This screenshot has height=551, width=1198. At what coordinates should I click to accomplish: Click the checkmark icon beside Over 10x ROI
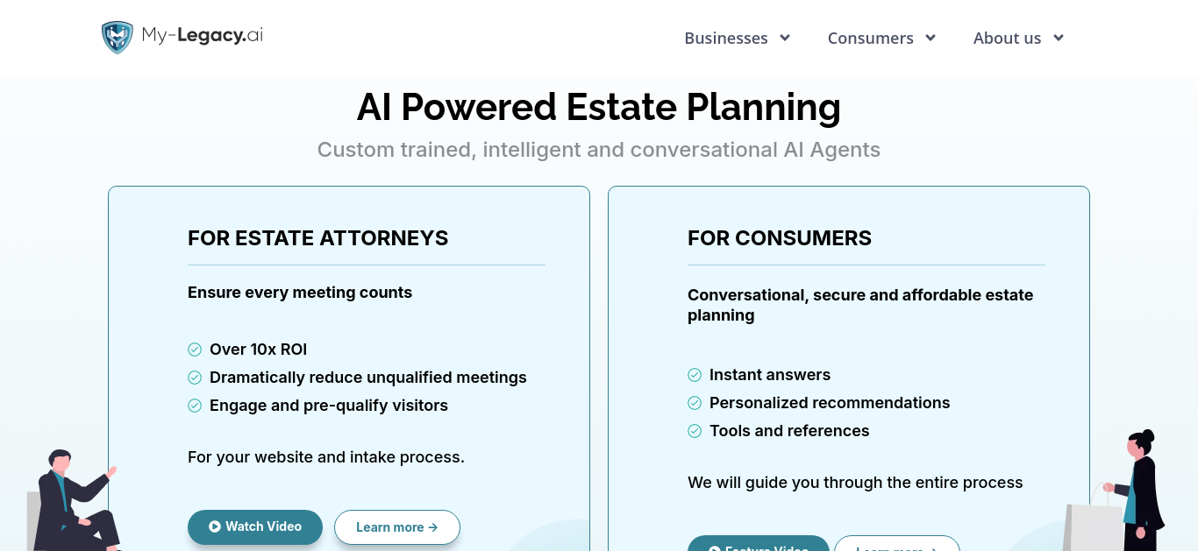click(x=195, y=350)
